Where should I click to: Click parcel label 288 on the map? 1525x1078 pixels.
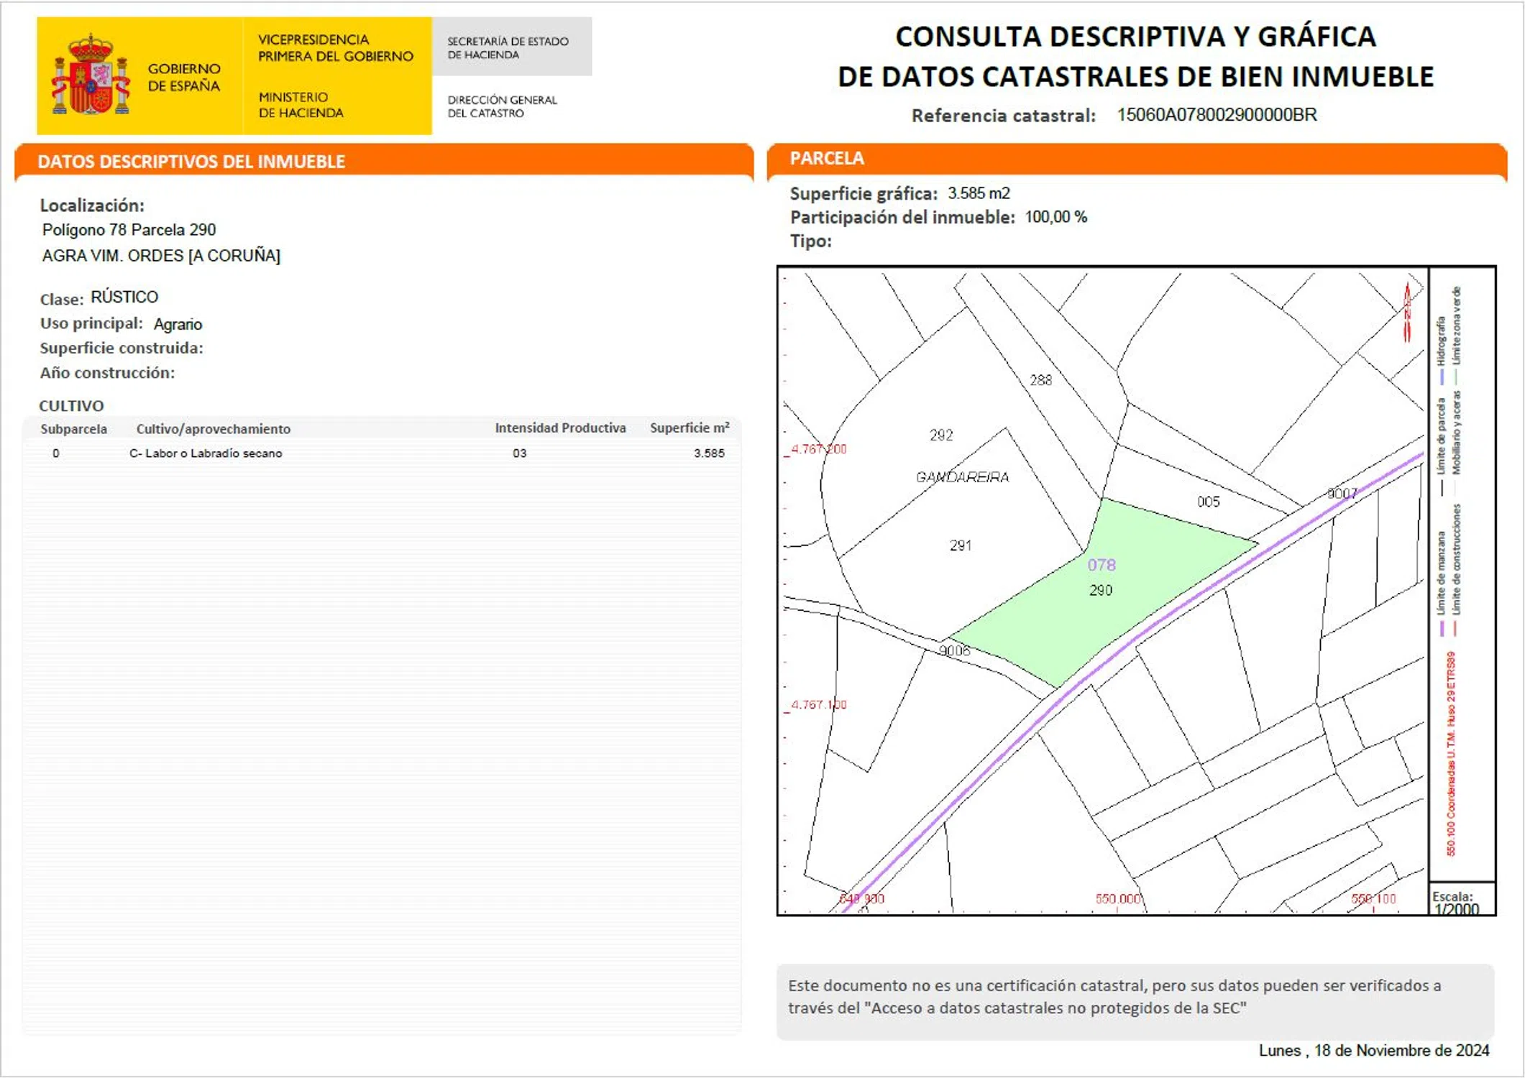pos(1040,379)
